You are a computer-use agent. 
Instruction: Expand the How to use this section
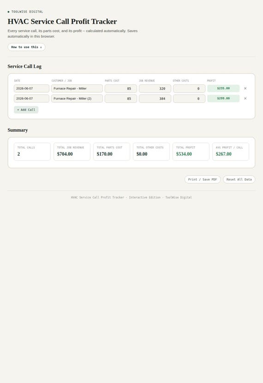tap(26, 47)
